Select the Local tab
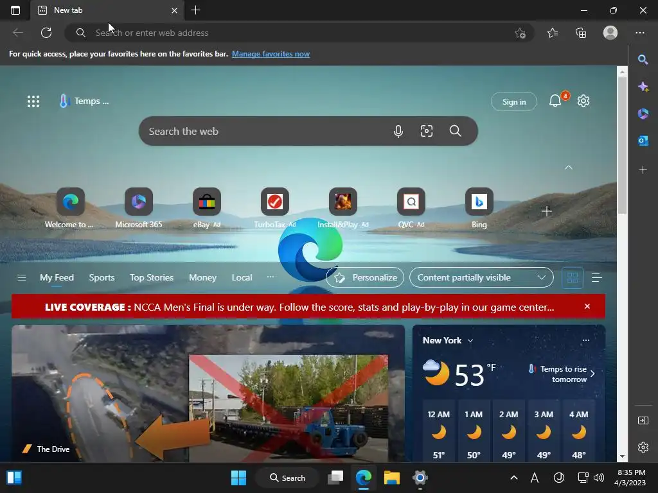This screenshot has width=658, height=493. click(x=242, y=277)
